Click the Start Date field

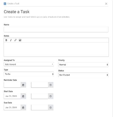tap(12, 96)
